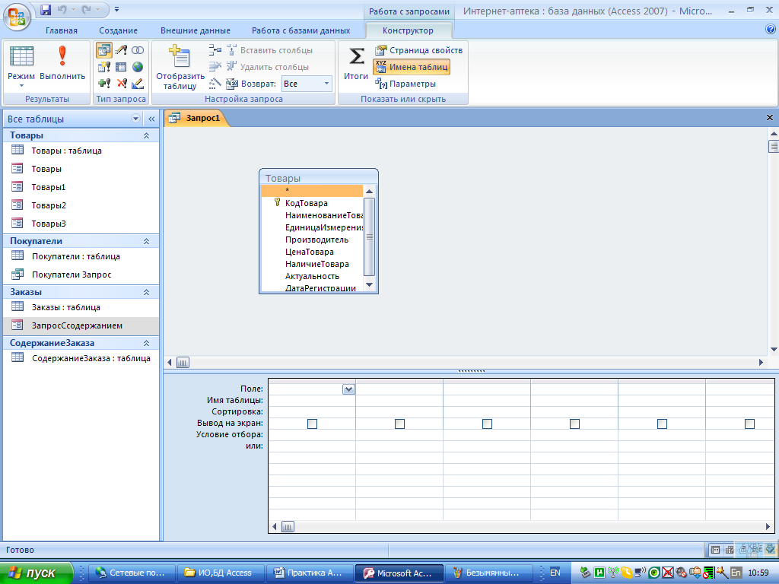Check the third column Вывод на экран box
779x584 pixels.
(x=487, y=424)
